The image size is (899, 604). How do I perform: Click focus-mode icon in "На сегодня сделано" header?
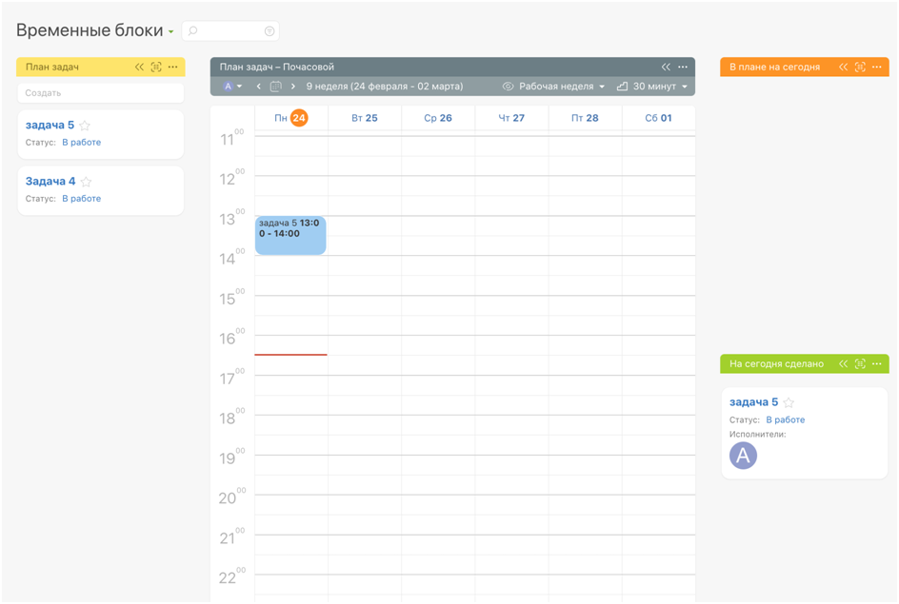[x=860, y=364]
